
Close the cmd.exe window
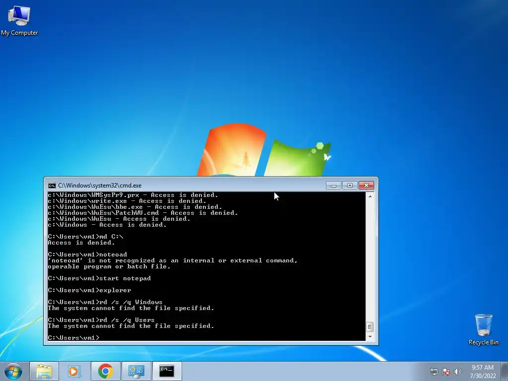(x=366, y=186)
